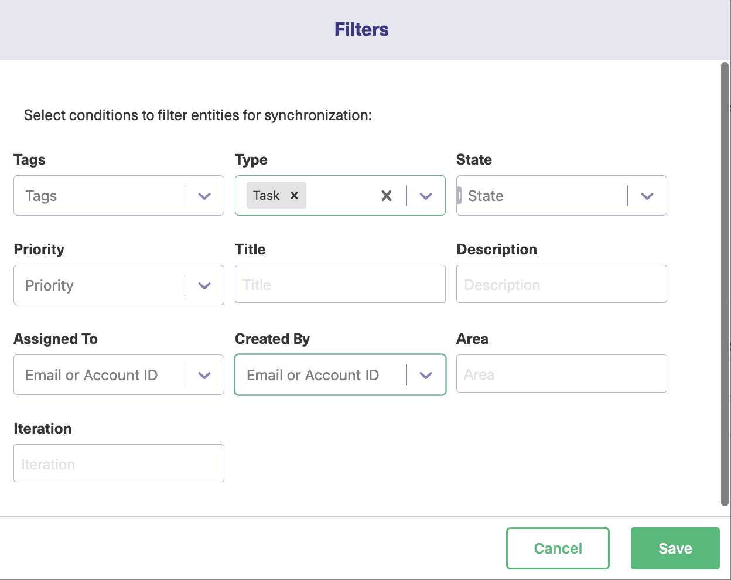Open the Tags dropdown
Screen dimensions: 731x580
coord(204,196)
